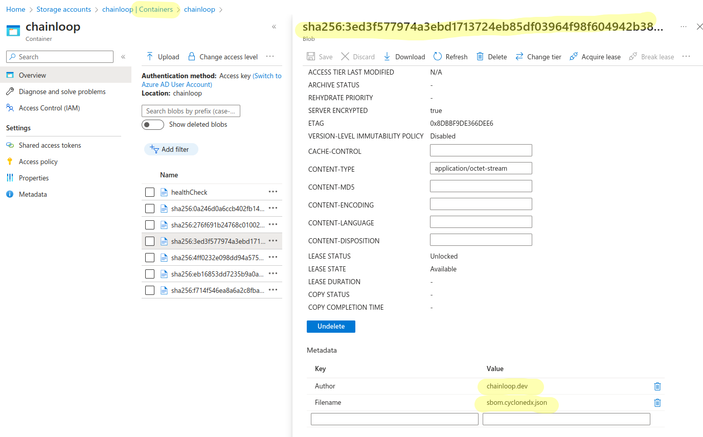Click the Delete trash icon in blob toolbar
Screen dimensions: 703x437
(x=480, y=57)
